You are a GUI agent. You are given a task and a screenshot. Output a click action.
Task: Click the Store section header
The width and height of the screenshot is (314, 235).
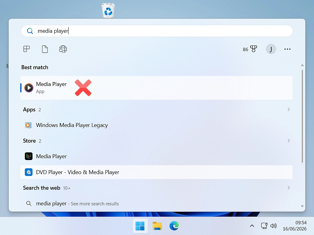[x=29, y=141]
